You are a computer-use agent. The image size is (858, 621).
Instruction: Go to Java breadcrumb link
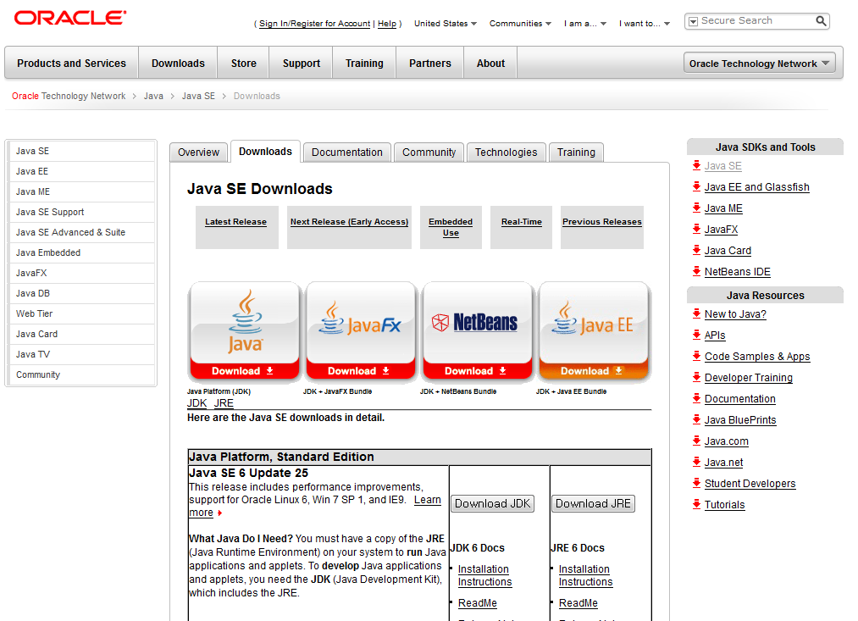(x=153, y=96)
